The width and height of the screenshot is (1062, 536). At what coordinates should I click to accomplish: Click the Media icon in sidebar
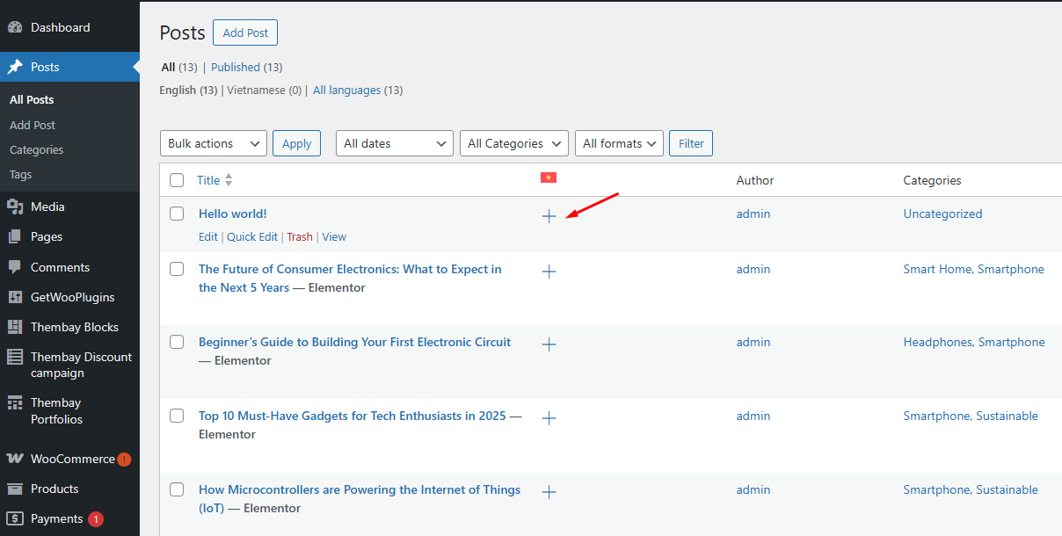[x=15, y=206]
